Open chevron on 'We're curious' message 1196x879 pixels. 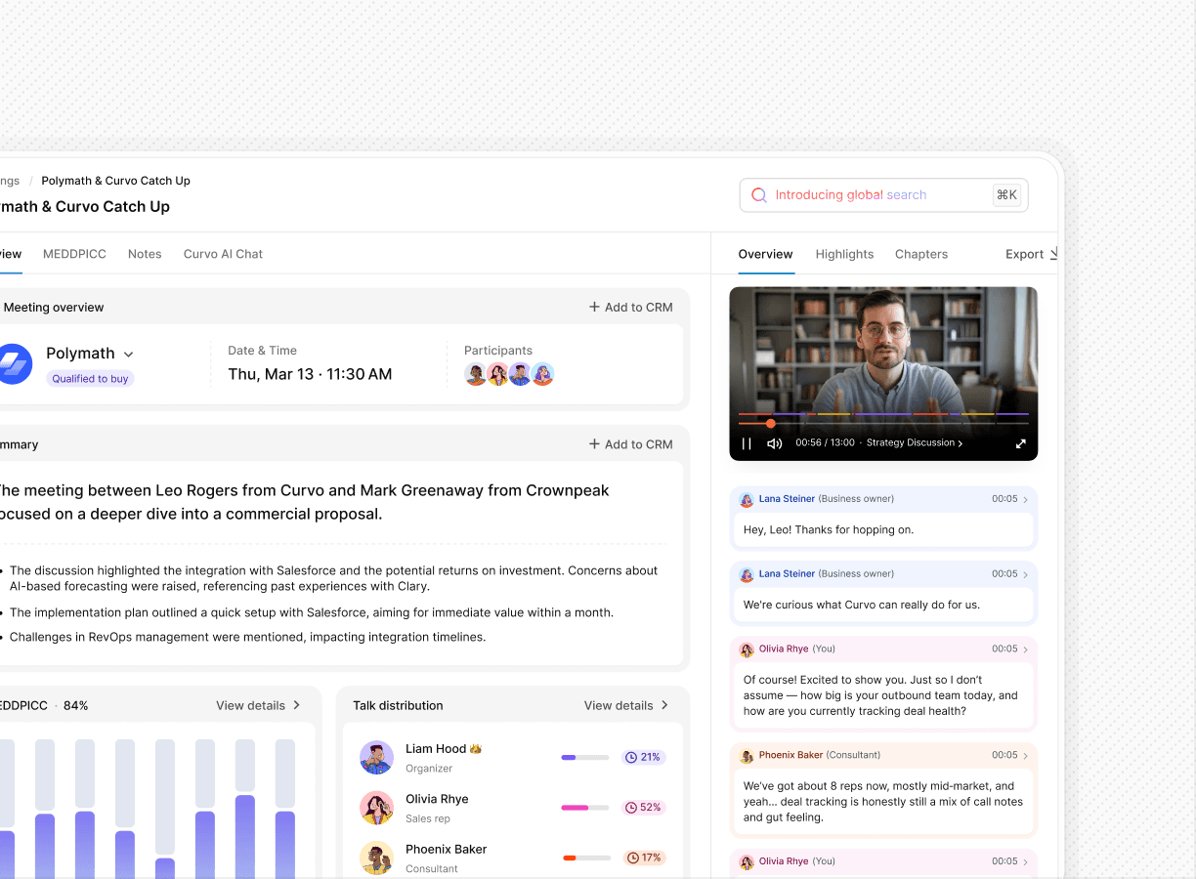point(1025,574)
